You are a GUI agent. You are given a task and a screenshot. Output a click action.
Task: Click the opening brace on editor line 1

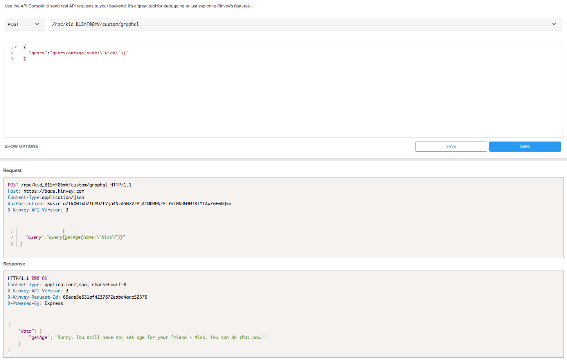pyautogui.click(x=25, y=47)
